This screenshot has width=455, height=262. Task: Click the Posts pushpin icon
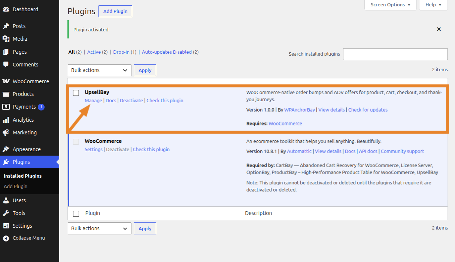tap(6, 26)
